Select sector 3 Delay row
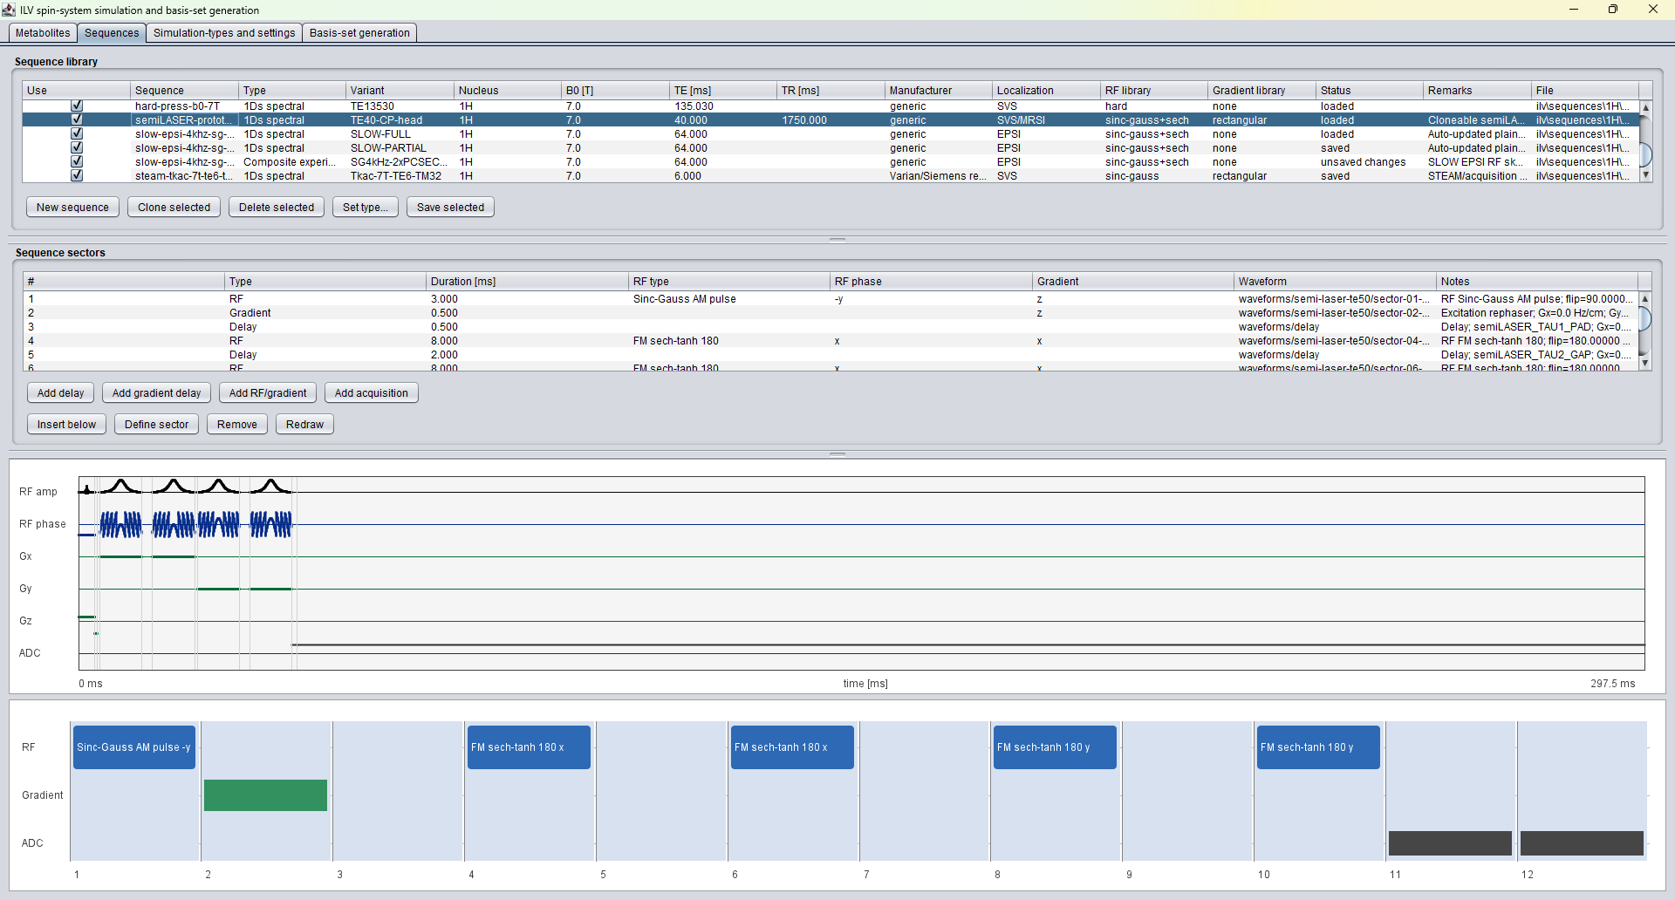The image size is (1675, 900). pyautogui.click(x=831, y=326)
